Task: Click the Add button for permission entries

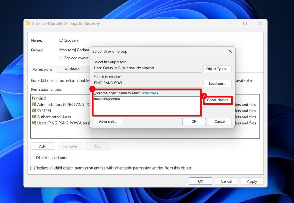Action: (42, 146)
